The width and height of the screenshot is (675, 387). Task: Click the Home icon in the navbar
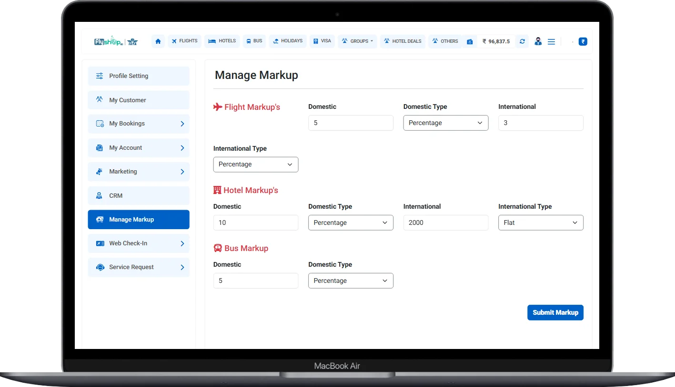coord(158,41)
